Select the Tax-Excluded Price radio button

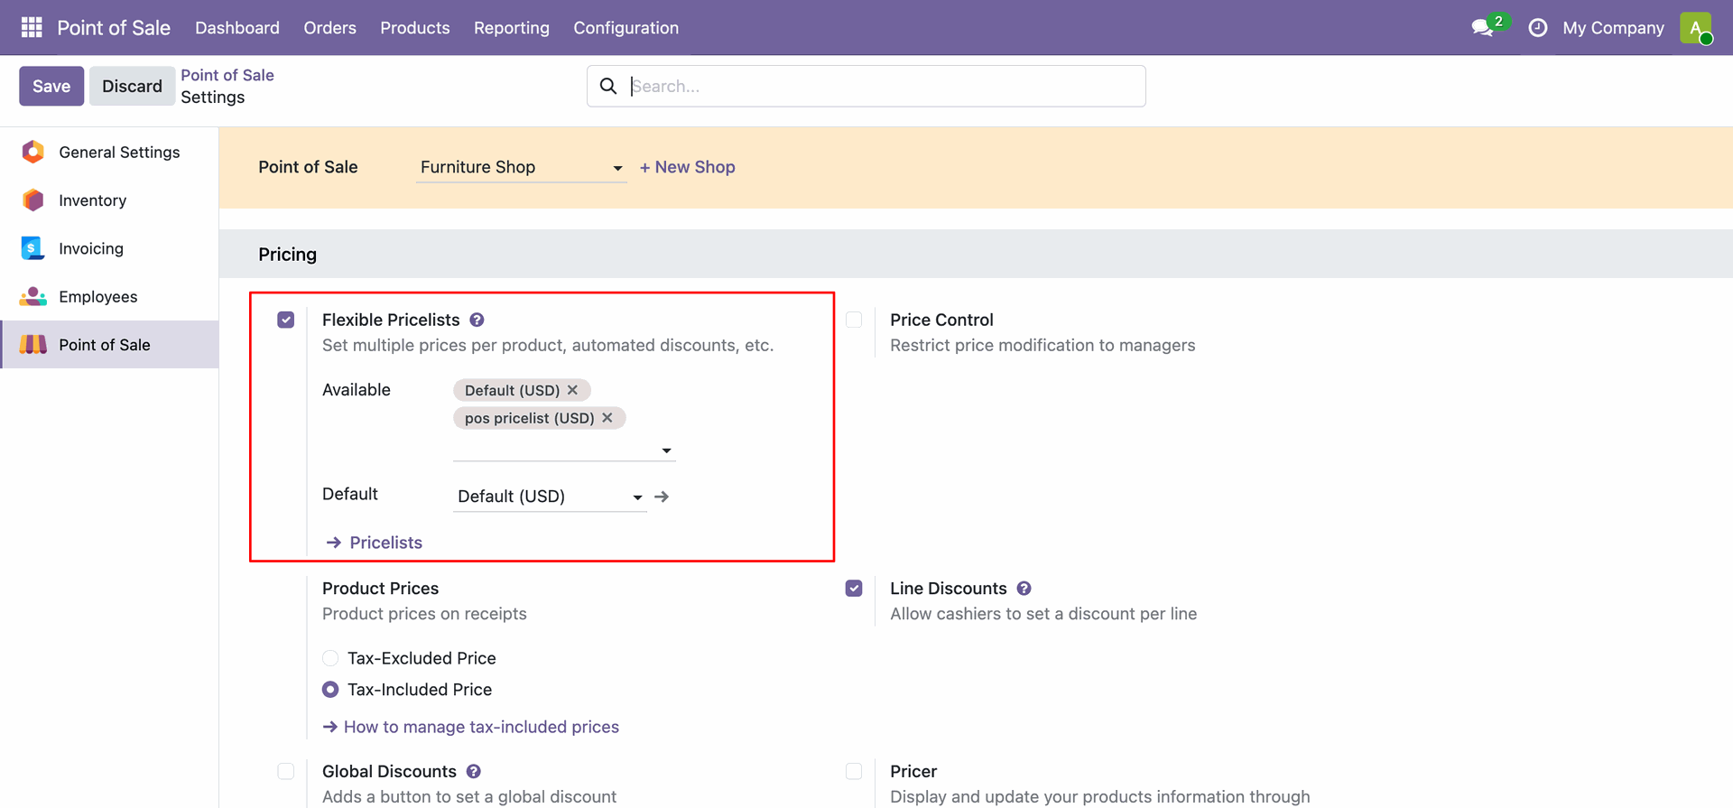click(330, 658)
